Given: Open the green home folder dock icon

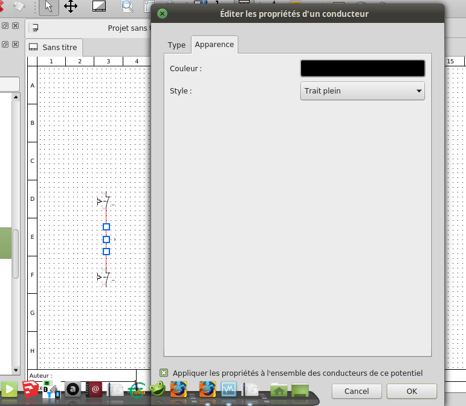Looking at the screenshot, I should pyautogui.click(x=279, y=390).
